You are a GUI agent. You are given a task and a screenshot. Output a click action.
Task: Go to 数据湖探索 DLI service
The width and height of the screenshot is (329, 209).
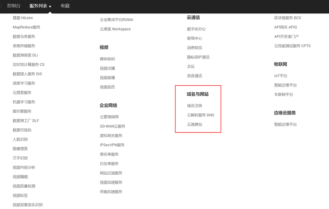tap(25, 55)
